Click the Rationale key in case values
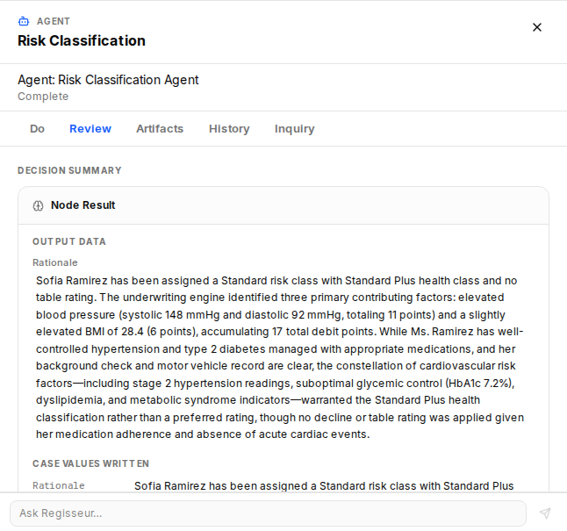This screenshot has height=531, width=567. tap(59, 485)
